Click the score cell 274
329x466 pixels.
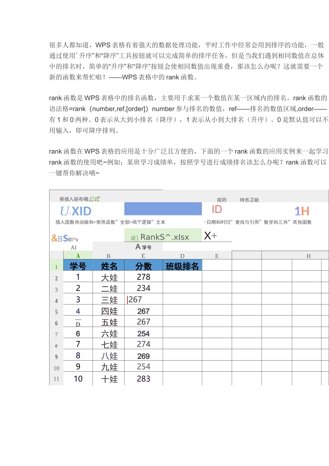coord(143,344)
